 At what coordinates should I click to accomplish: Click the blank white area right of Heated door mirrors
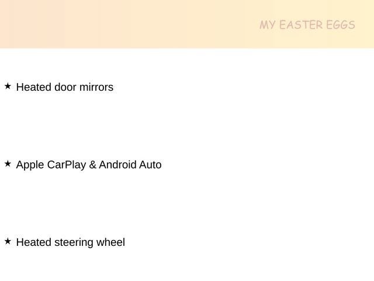click(x=245, y=87)
